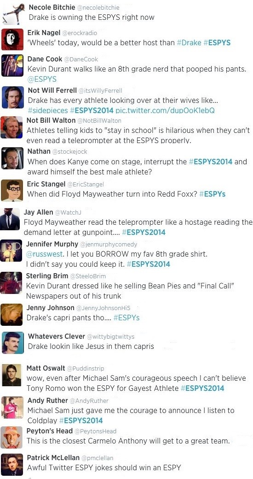
Task: Open Peyton's Head avatar image
Action: pyautogui.click(x=11, y=437)
